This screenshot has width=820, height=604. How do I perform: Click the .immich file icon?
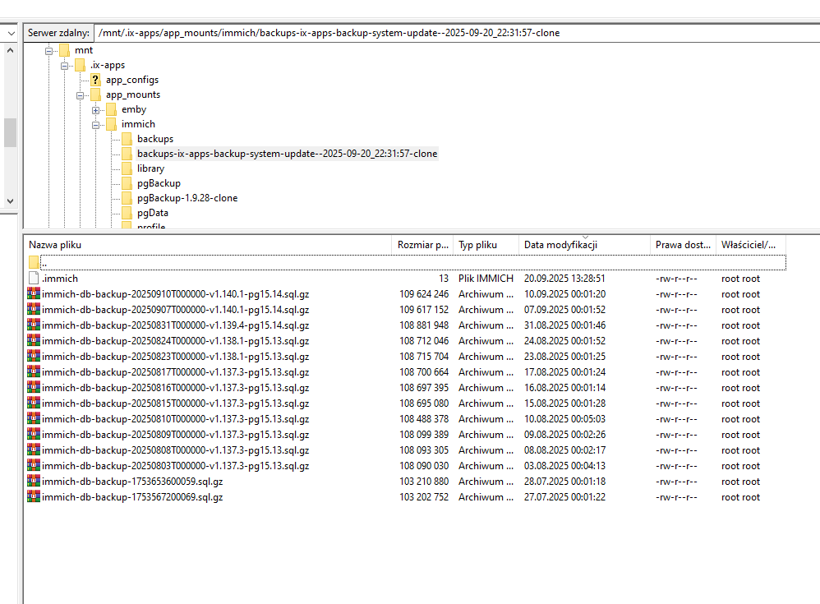(34, 279)
